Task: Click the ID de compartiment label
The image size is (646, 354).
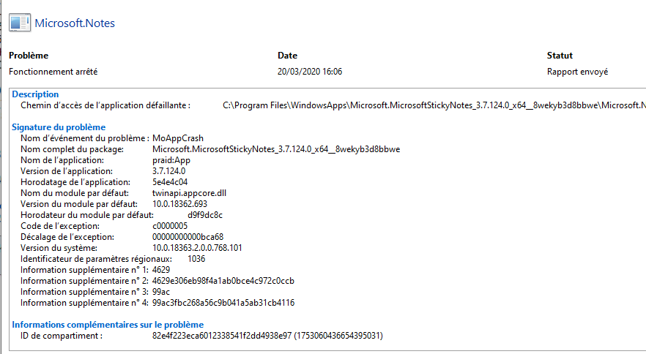Action: (x=62, y=336)
